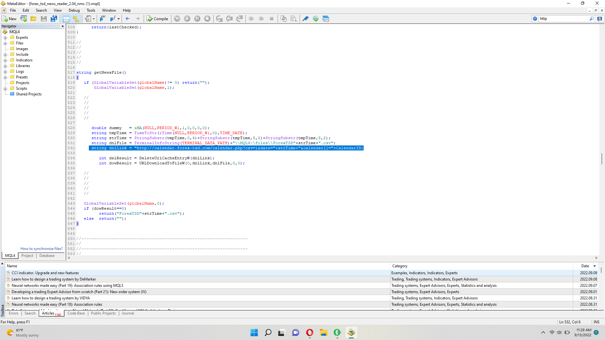This screenshot has width=605, height=340.
Task: Expand the Indicators folder tree node
Action: click(x=5, y=60)
